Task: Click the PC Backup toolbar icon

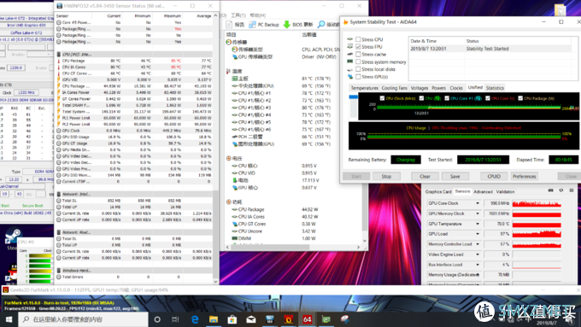Action: click(x=252, y=25)
